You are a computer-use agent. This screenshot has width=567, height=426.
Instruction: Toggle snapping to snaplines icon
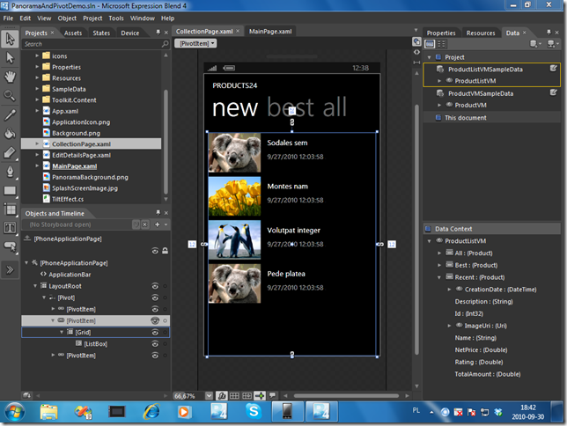click(260, 395)
